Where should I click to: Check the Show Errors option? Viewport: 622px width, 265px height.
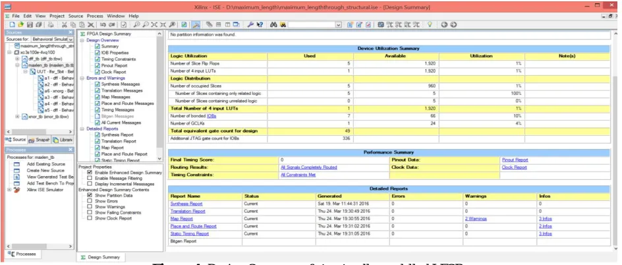click(89, 201)
